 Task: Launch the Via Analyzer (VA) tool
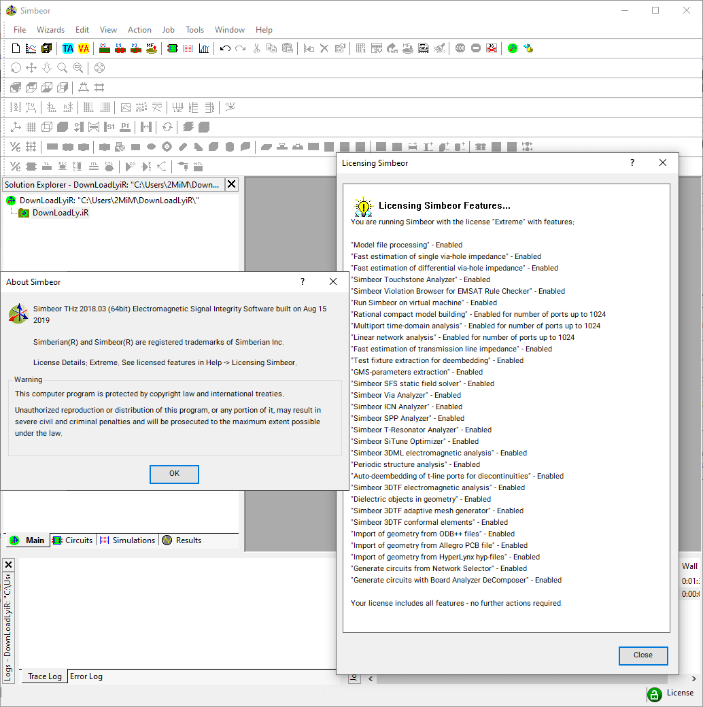[x=84, y=48]
